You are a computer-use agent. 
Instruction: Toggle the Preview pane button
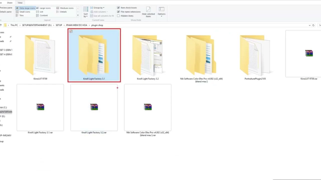[x=6, y=8]
